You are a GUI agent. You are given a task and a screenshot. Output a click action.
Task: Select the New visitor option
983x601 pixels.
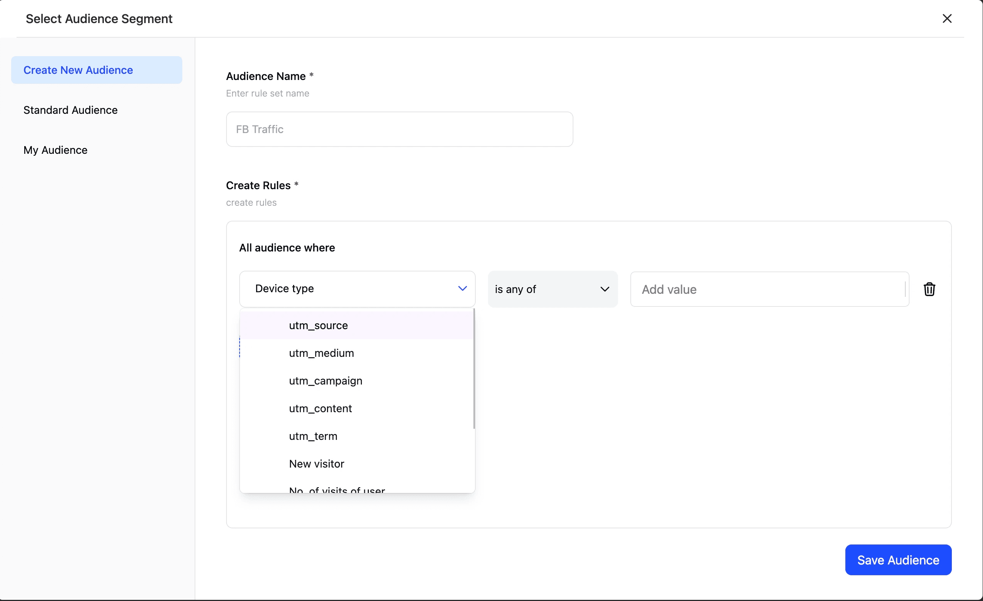point(357,464)
